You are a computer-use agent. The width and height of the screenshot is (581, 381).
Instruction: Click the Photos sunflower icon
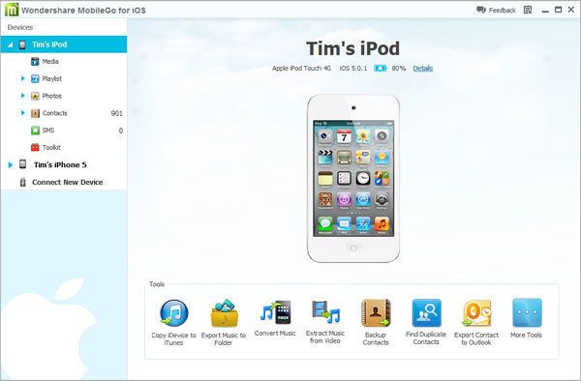[35, 96]
